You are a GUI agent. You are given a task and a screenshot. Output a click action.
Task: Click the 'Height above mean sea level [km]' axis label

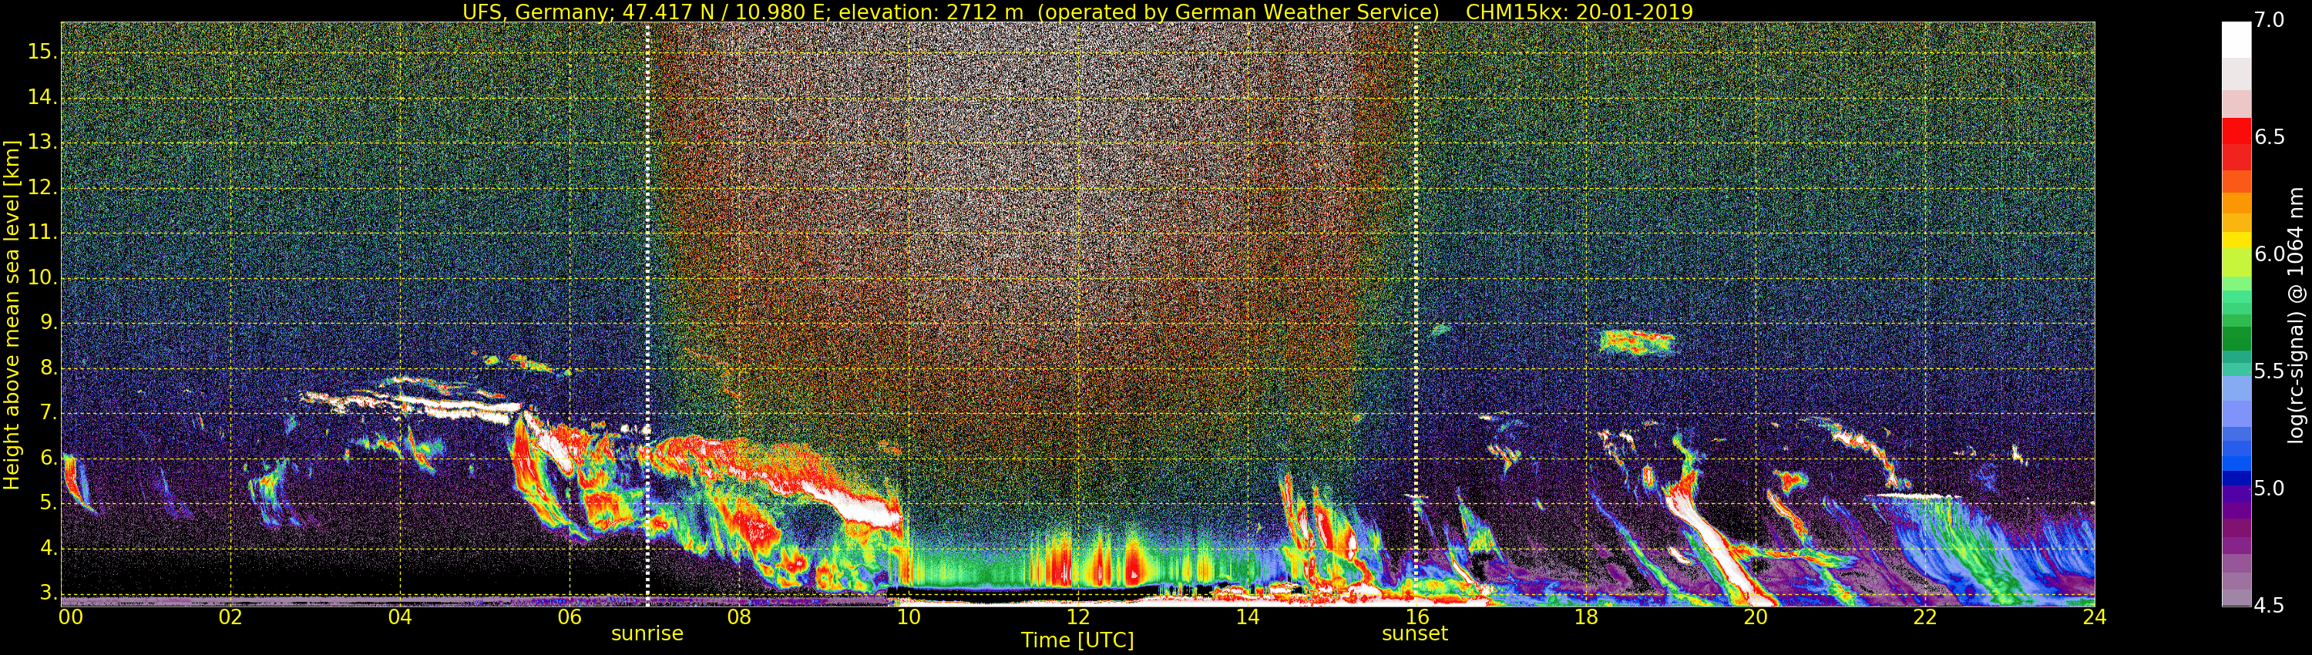(11, 315)
